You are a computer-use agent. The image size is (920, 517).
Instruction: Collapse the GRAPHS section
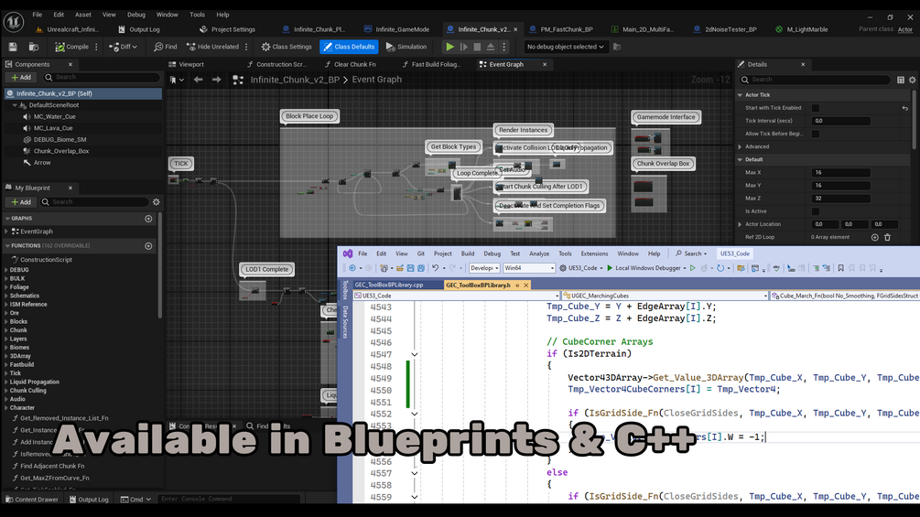click(x=7, y=219)
